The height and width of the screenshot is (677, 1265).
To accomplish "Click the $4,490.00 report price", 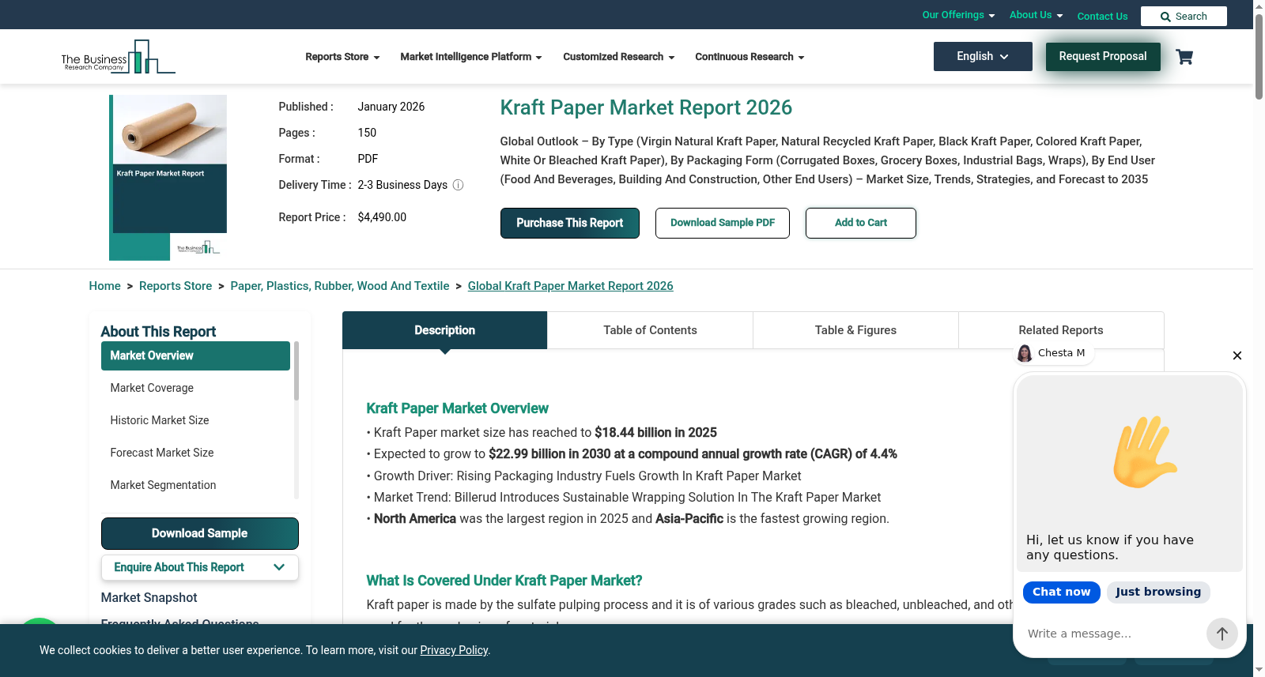I will coord(382,217).
